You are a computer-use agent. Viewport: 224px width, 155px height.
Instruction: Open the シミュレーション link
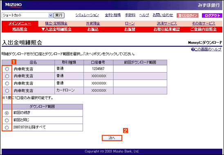pyautogui.click(x=87, y=15)
